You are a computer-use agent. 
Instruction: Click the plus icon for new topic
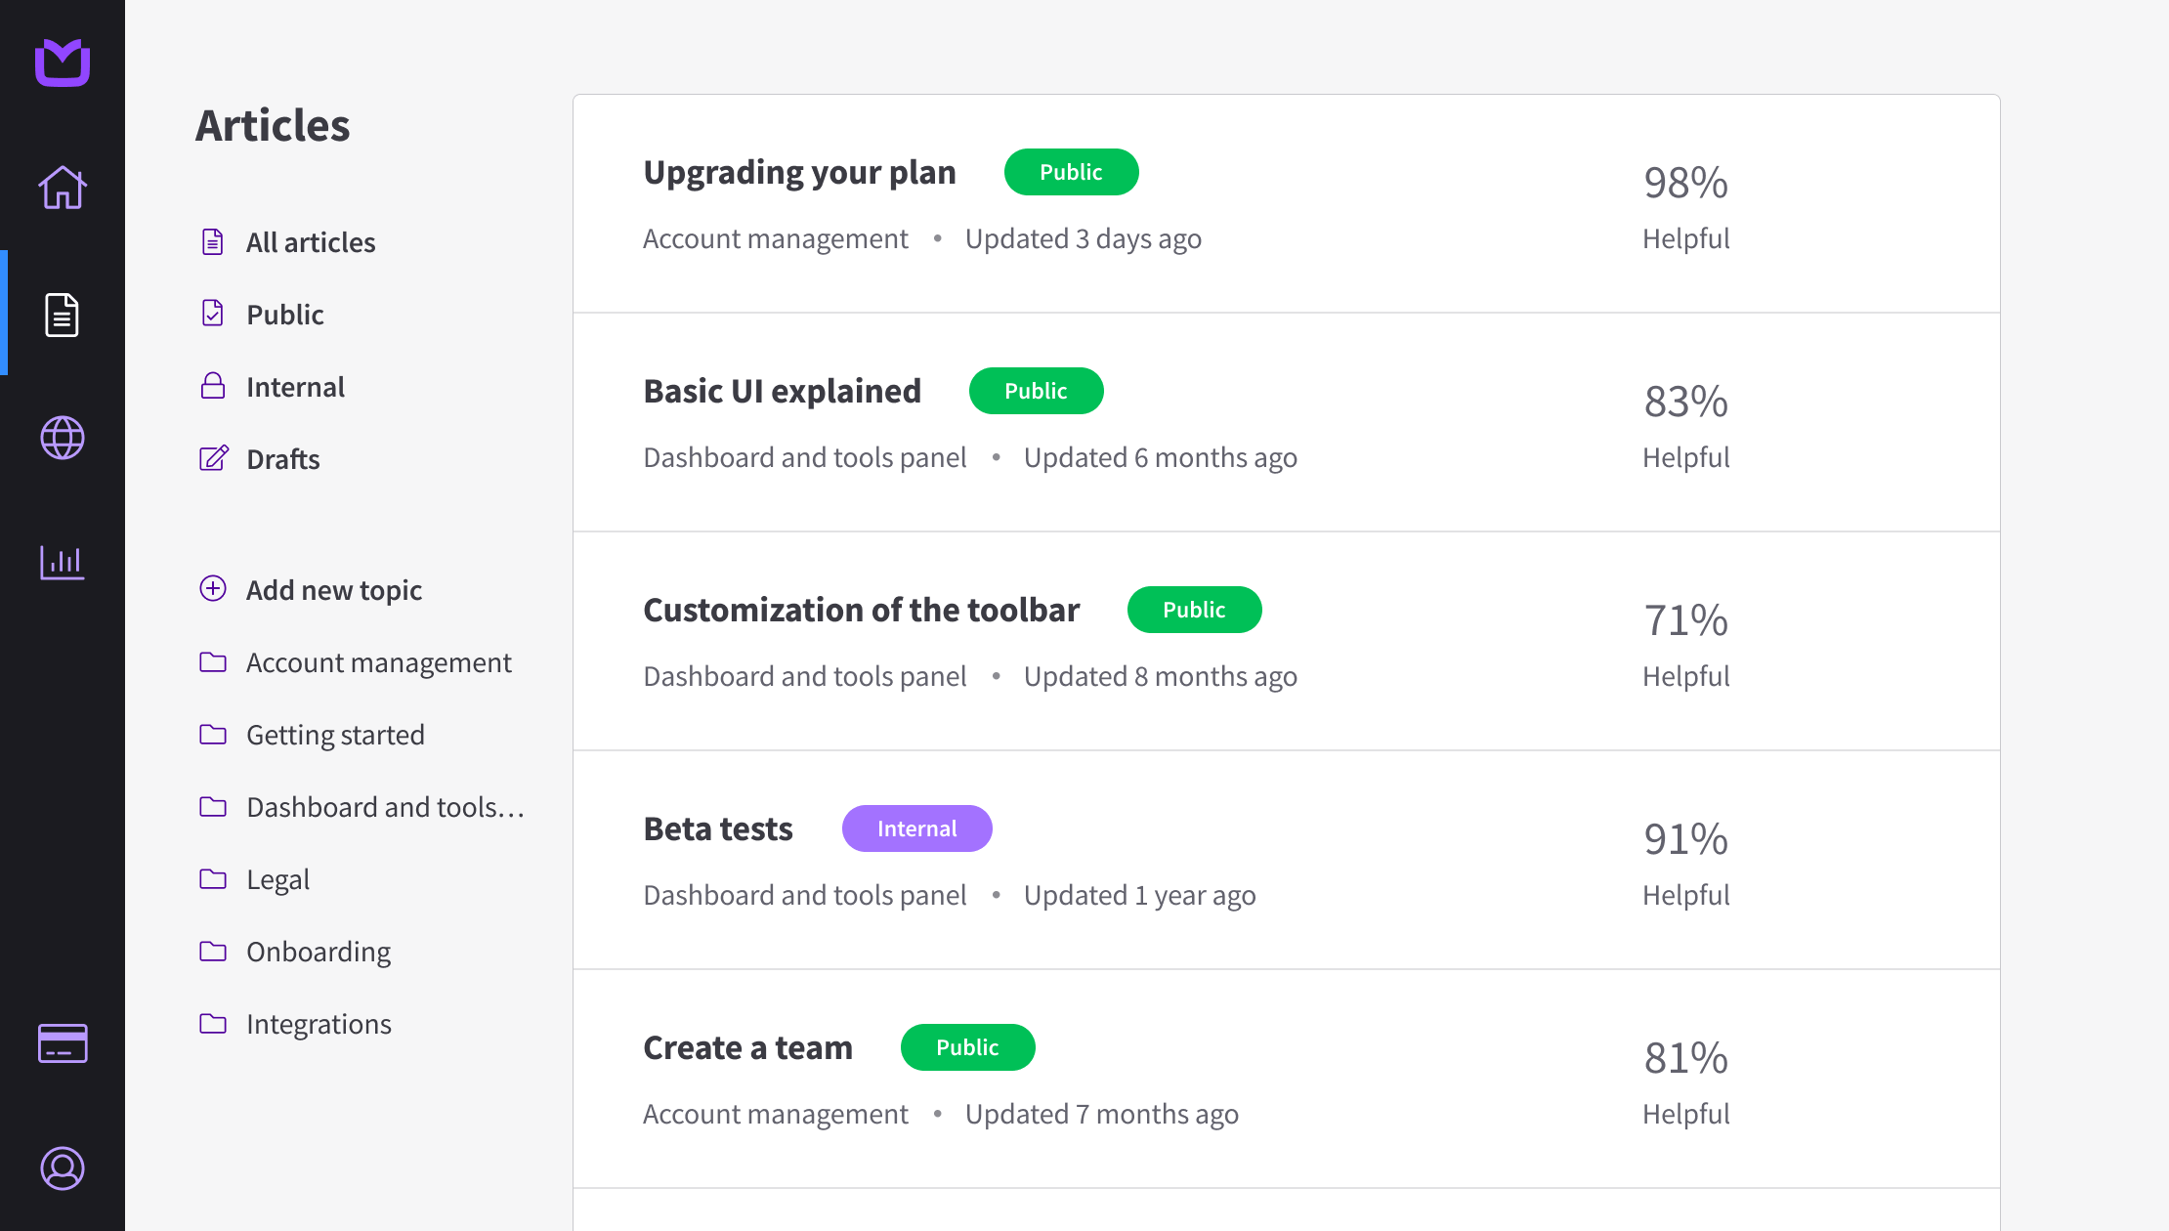coord(213,588)
